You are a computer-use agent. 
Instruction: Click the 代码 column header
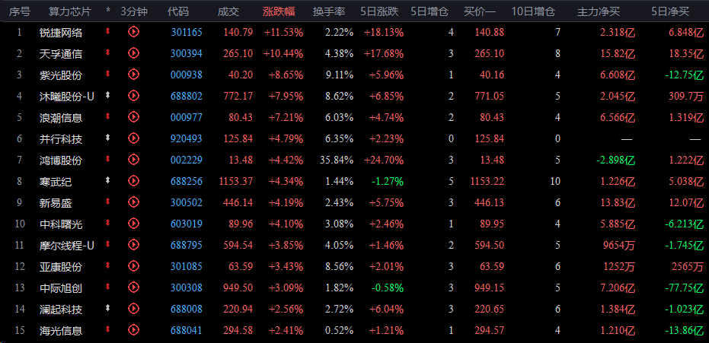point(178,11)
